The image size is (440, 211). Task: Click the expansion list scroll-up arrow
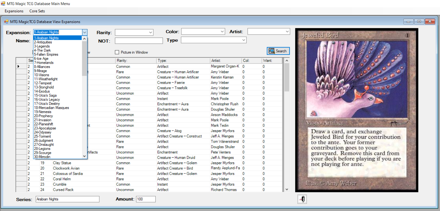tap(85, 39)
